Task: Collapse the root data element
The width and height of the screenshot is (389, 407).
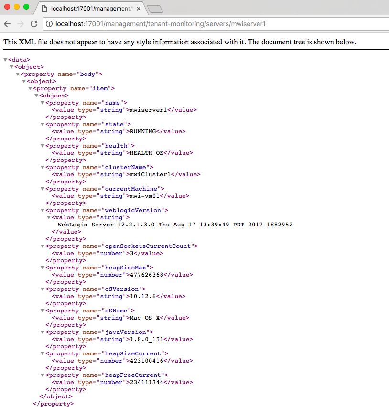Action: point(5,59)
